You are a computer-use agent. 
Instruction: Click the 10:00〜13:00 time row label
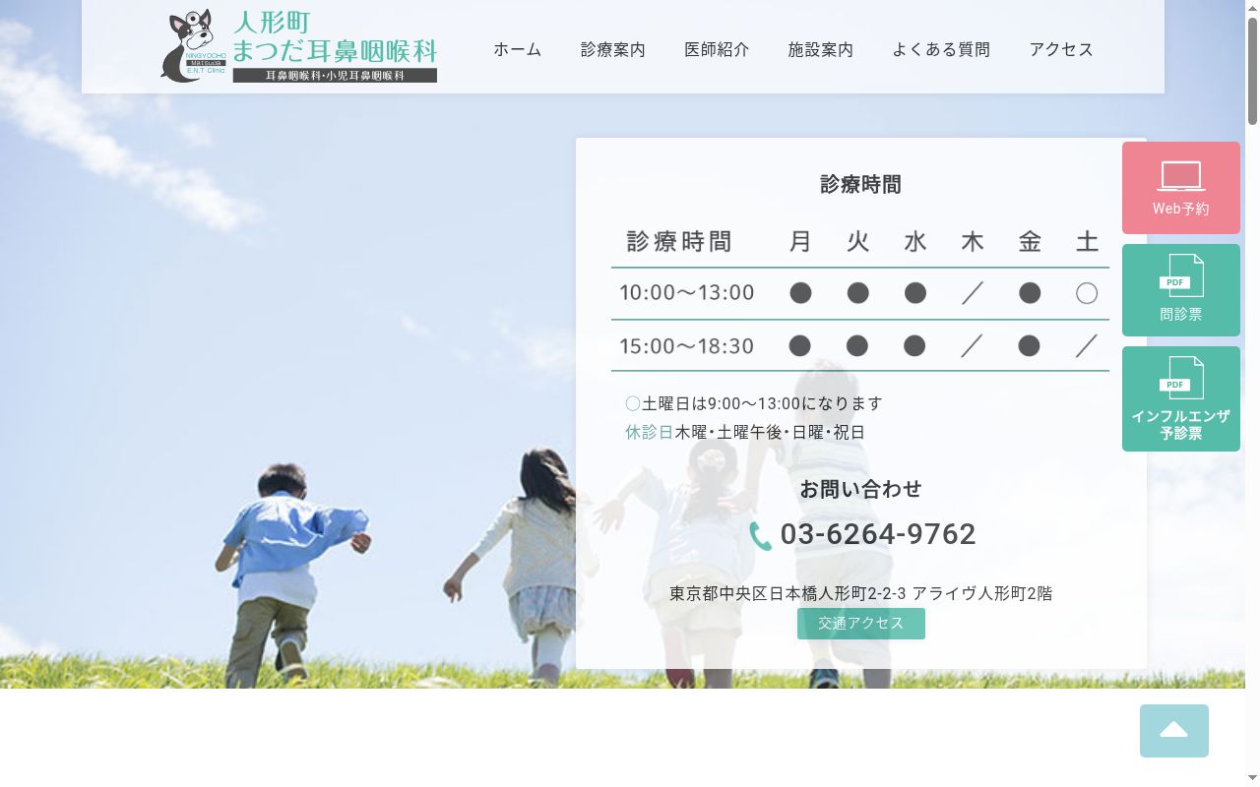coord(687,293)
